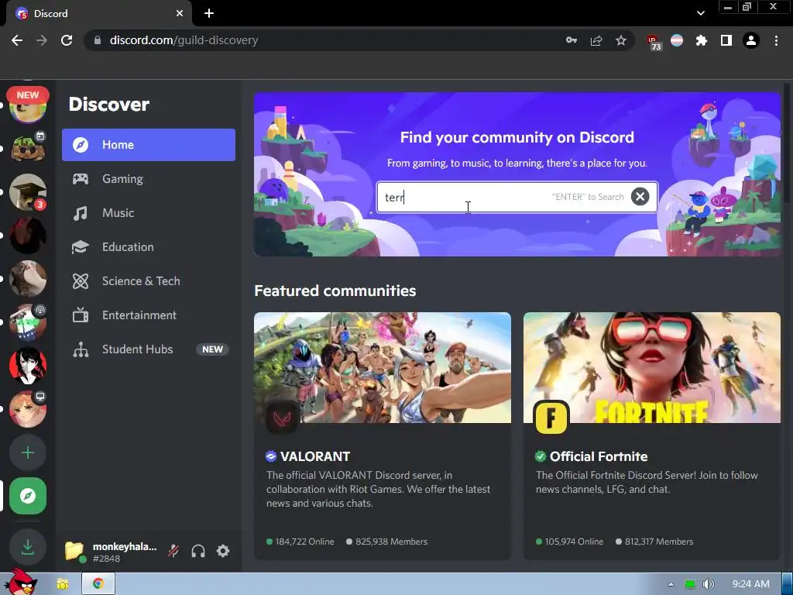This screenshot has width=793, height=595.
Task: Click the page vertical scrollbar
Action: tap(787, 143)
